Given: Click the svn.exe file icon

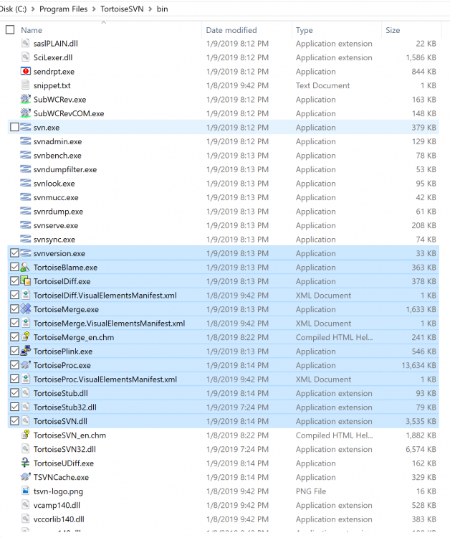Looking at the screenshot, I should [25, 127].
